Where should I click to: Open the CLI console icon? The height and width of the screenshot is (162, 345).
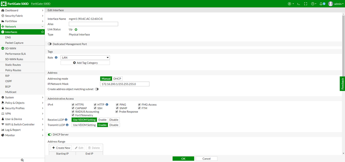click(298, 4)
